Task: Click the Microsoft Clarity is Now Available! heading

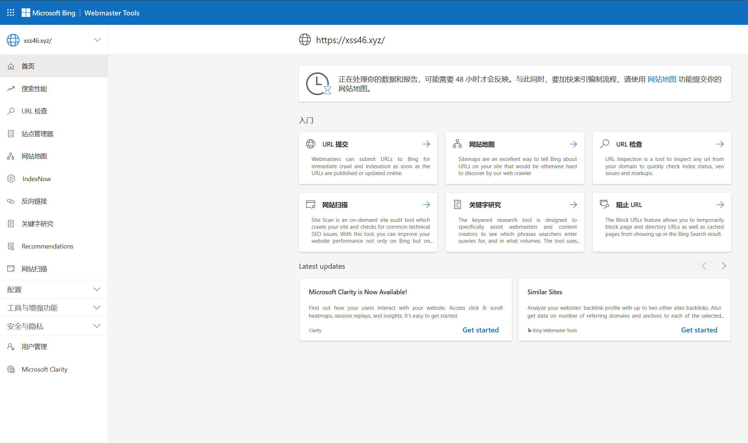Action: [x=358, y=292]
